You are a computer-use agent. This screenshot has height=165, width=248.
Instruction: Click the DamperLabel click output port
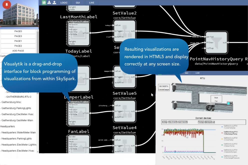point(90,113)
